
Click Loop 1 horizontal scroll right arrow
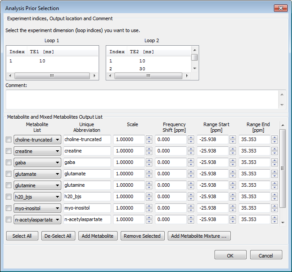[x=94, y=76]
